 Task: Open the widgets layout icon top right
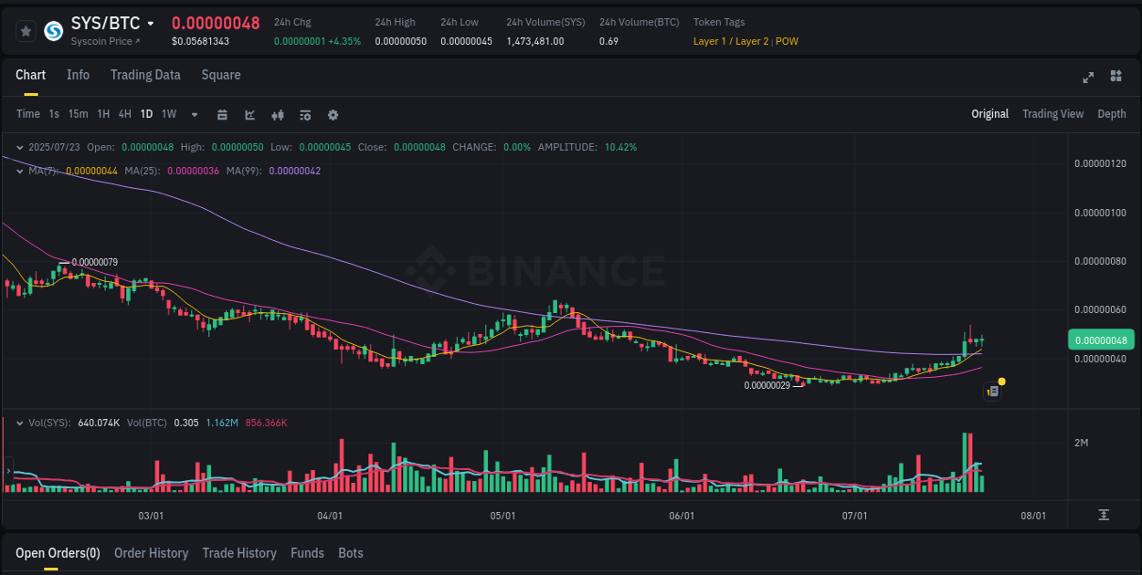(1116, 78)
